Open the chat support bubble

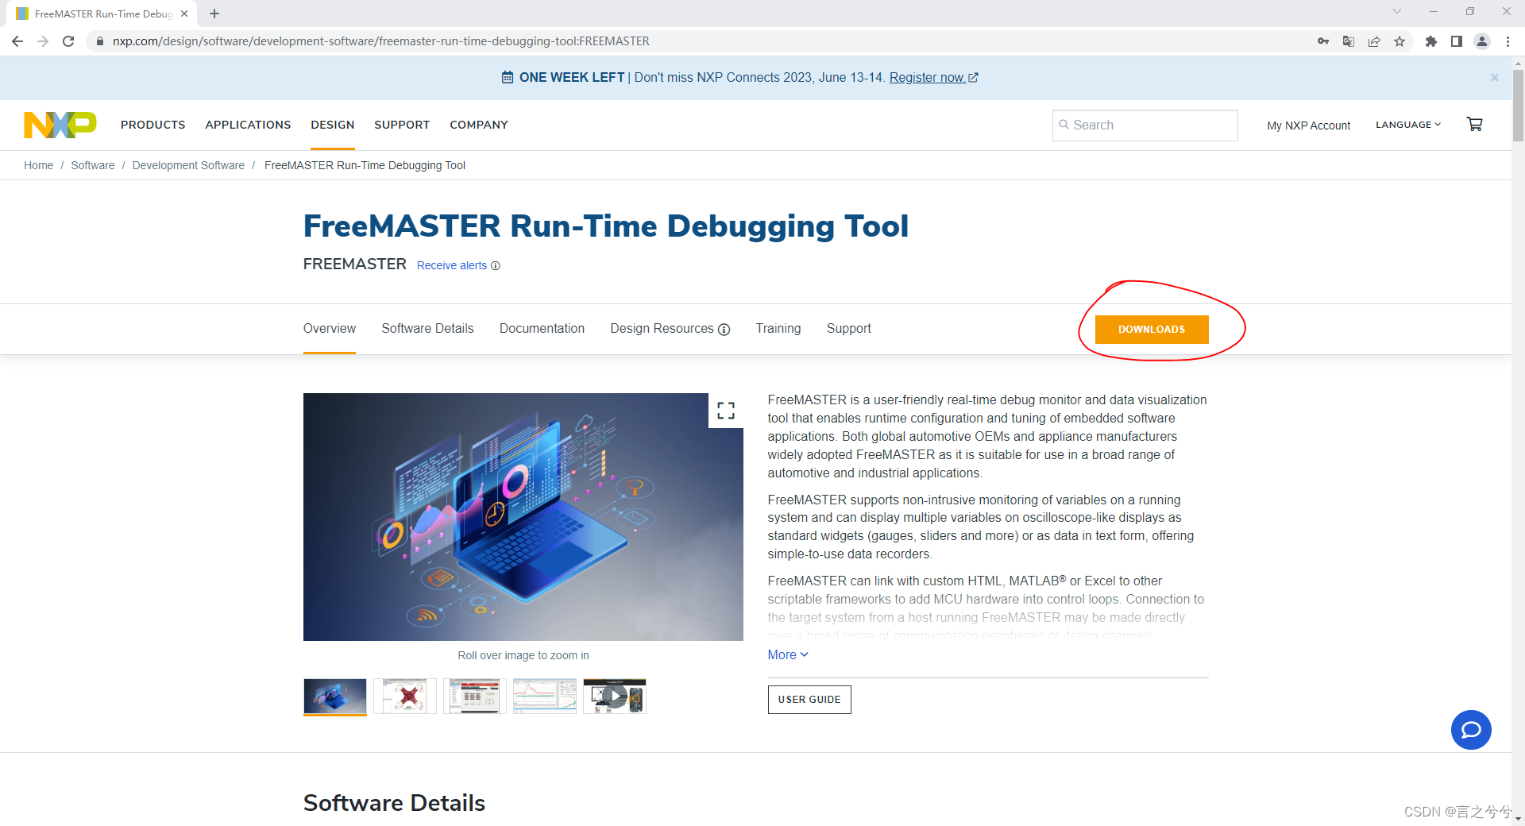tap(1471, 729)
